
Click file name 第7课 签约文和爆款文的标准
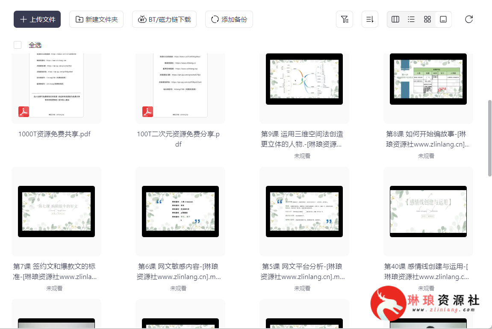[54, 271]
